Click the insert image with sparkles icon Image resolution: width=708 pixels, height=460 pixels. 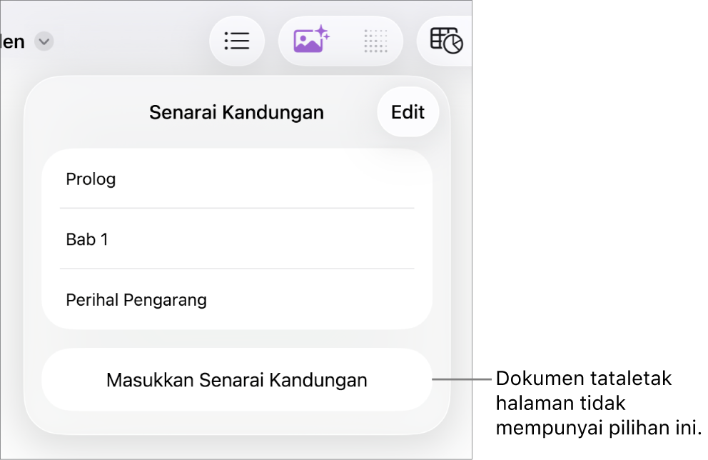point(312,40)
